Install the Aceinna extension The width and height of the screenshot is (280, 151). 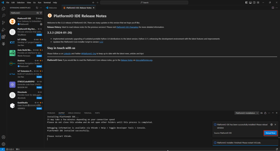click(39, 66)
